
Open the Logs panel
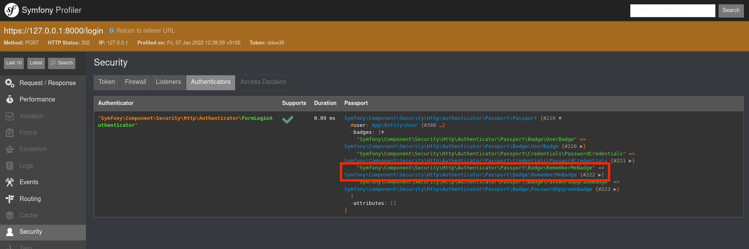(x=43, y=165)
